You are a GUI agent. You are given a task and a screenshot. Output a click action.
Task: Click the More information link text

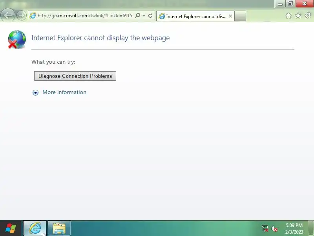click(x=64, y=92)
